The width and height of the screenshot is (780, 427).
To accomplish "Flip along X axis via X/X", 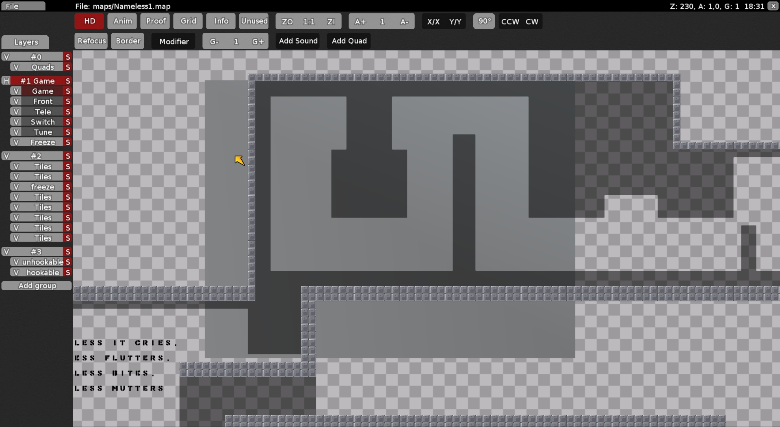I will pyautogui.click(x=434, y=22).
